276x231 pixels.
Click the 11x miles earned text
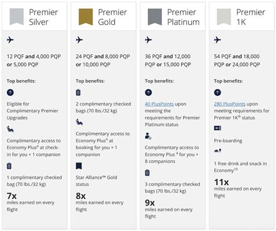(221, 182)
